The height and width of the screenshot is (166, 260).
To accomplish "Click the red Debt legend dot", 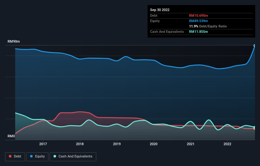I will (x=10, y=157).
